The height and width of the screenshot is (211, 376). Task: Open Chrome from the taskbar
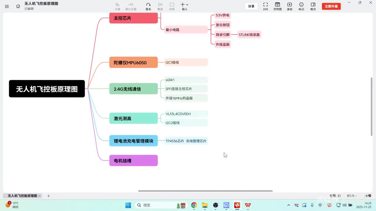click(x=194, y=205)
